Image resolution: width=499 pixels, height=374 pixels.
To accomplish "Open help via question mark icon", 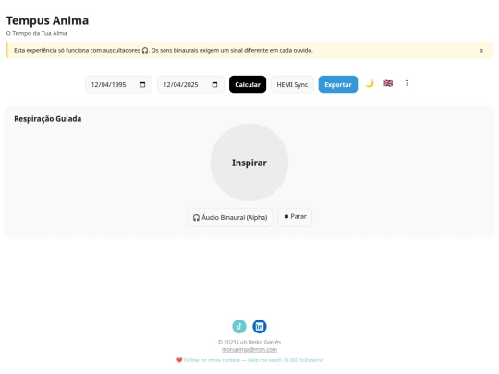I will [407, 83].
